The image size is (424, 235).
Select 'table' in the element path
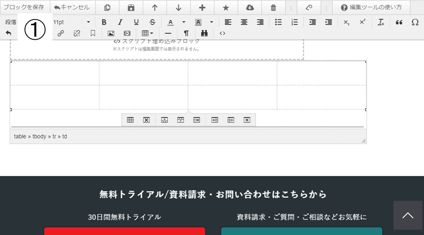20,137
